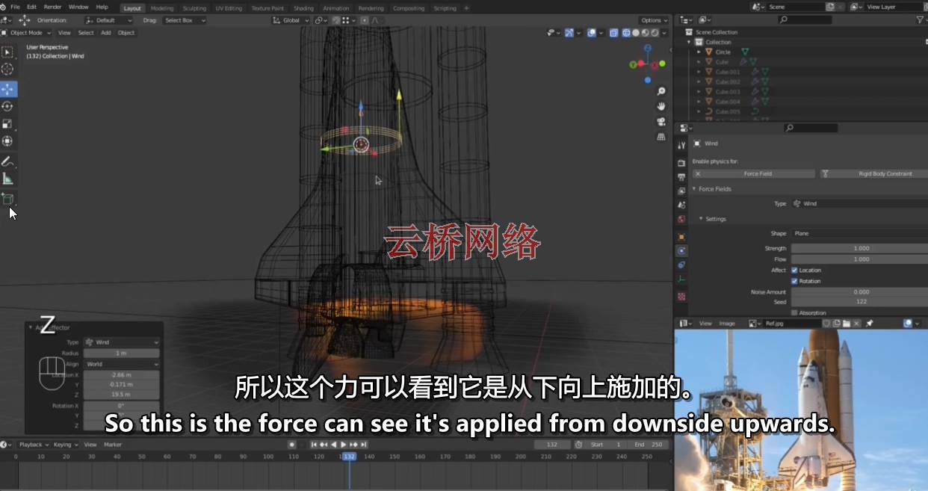The height and width of the screenshot is (491, 928).
Task: Choose the Add Cube tool
Action: point(7,199)
